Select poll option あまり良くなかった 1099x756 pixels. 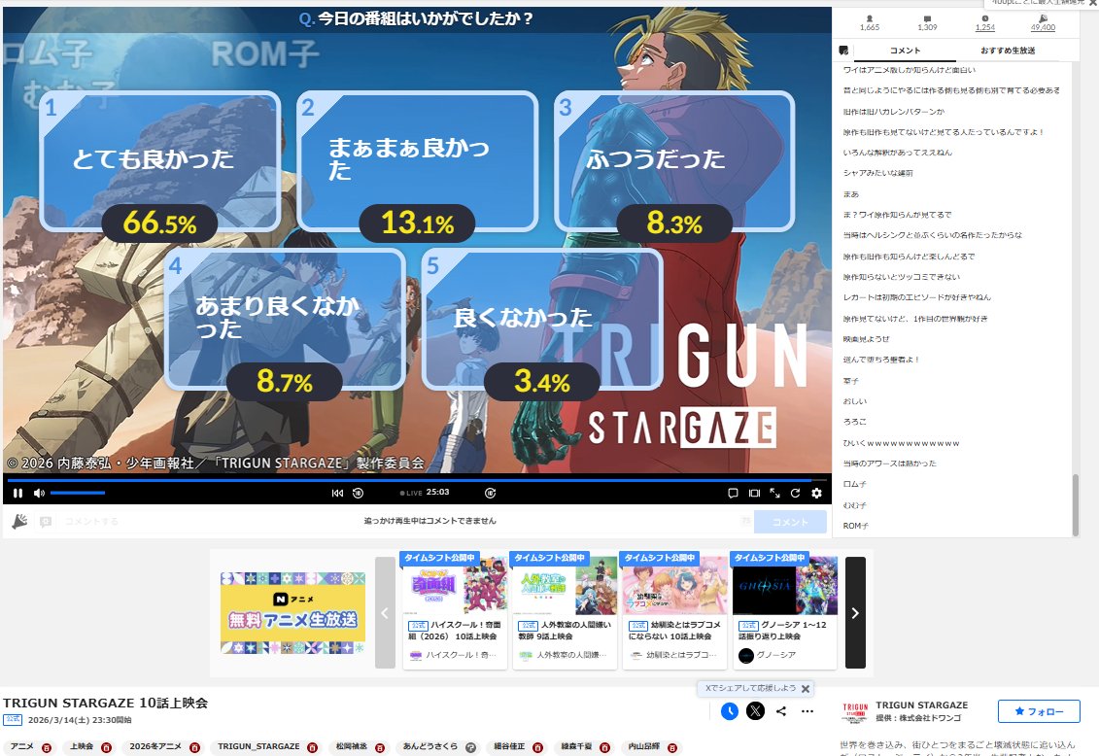pyautogui.click(x=286, y=319)
